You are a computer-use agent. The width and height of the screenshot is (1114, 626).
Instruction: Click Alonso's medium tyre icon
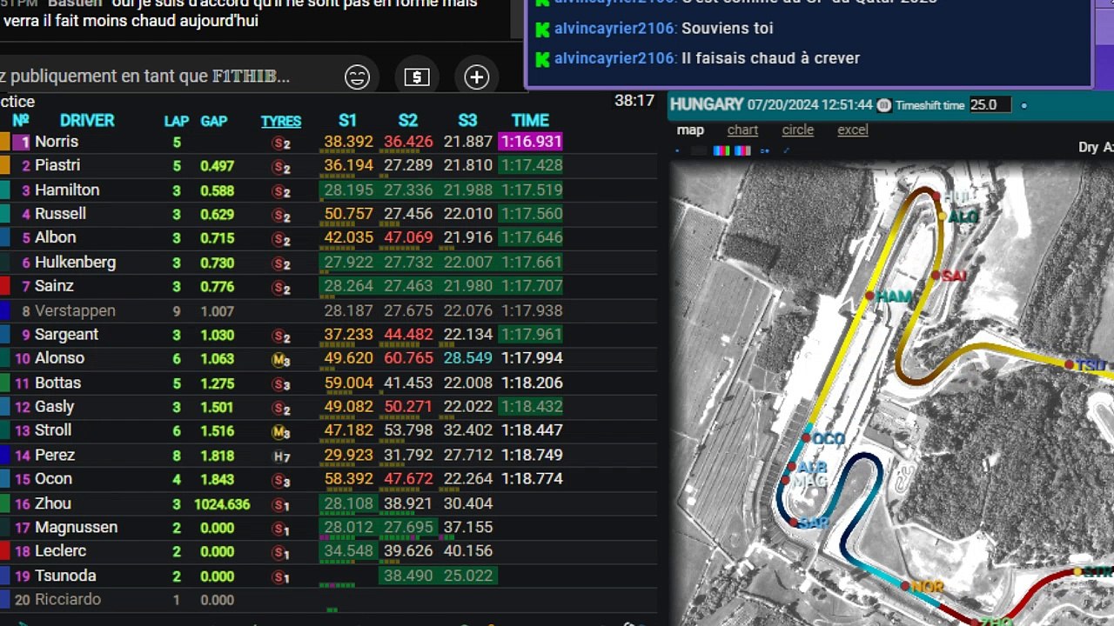281,359
